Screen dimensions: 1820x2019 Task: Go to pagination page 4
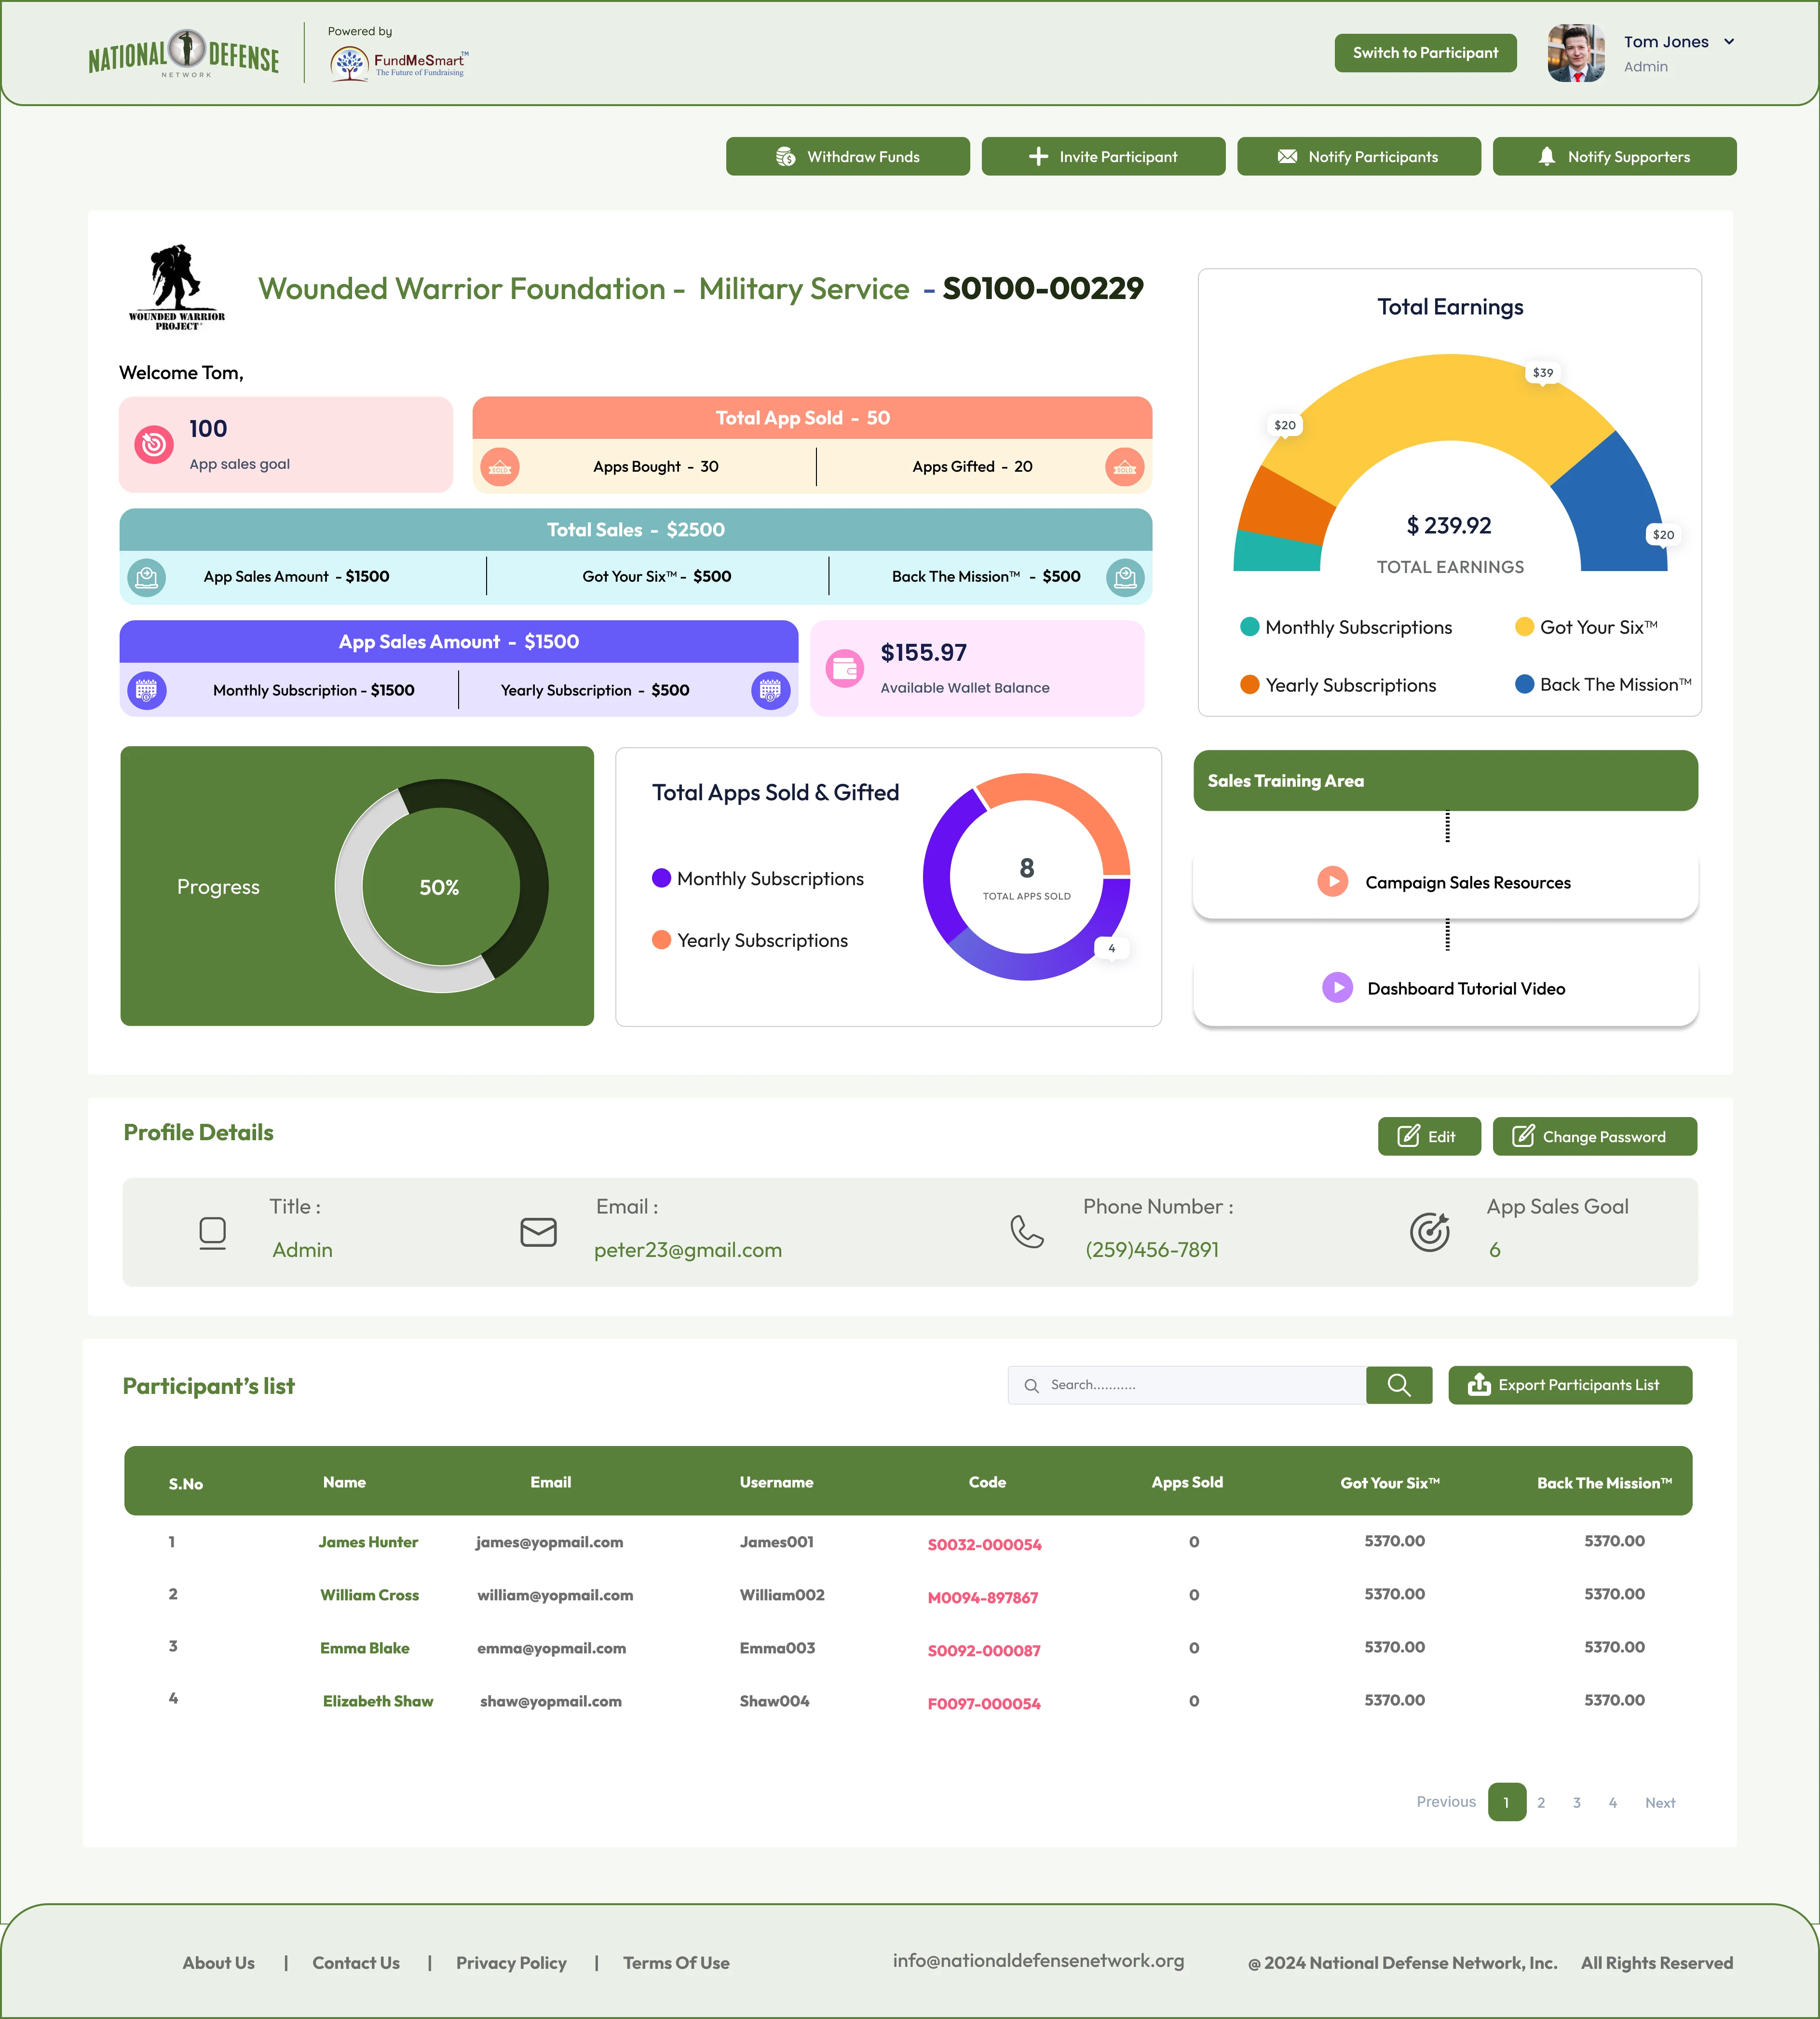pyautogui.click(x=1612, y=1802)
